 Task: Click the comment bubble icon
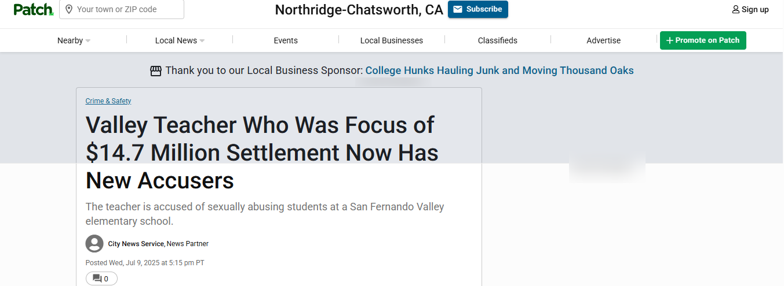pos(97,278)
